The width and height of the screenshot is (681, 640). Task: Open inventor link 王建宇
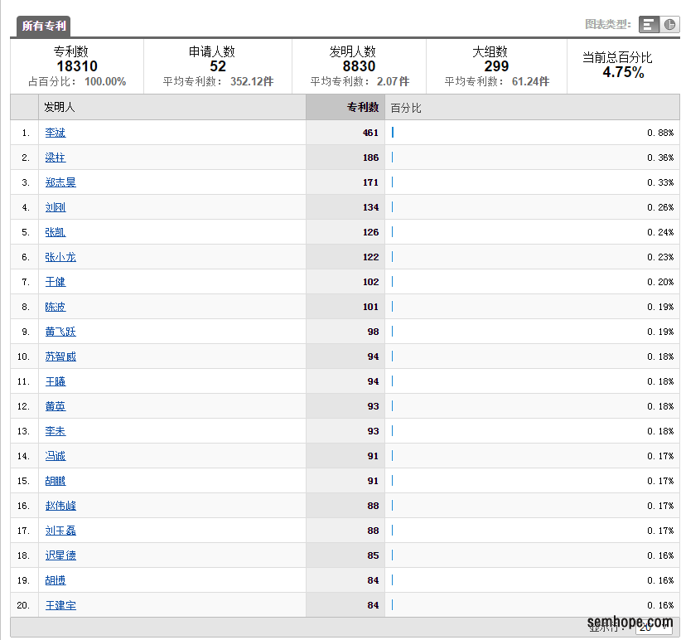(x=60, y=605)
